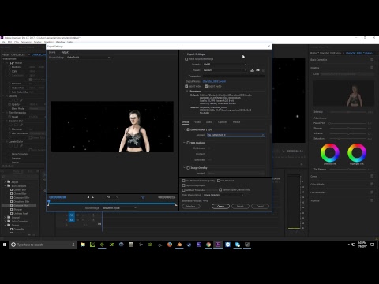The height and width of the screenshot is (284, 379).
Task: Click the action center notification icon in taskbar
Action: (x=373, y=245)
